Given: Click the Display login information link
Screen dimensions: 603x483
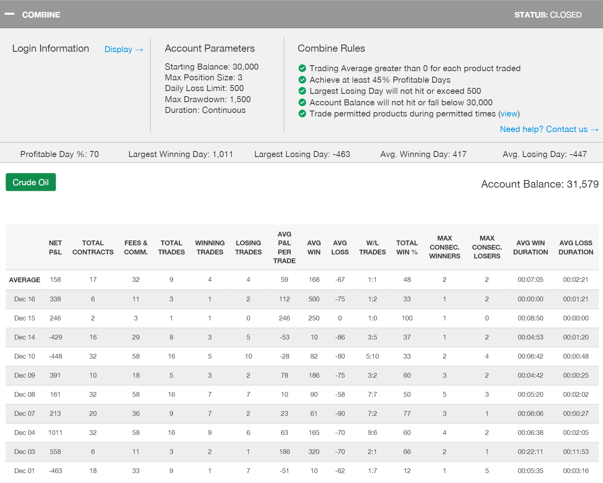Looking at the screenshot, I should click(x=123, y=49).
